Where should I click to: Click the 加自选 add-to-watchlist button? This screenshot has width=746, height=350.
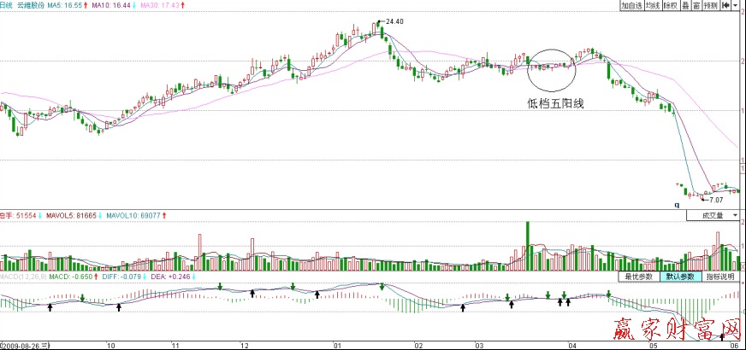(631, 5)
